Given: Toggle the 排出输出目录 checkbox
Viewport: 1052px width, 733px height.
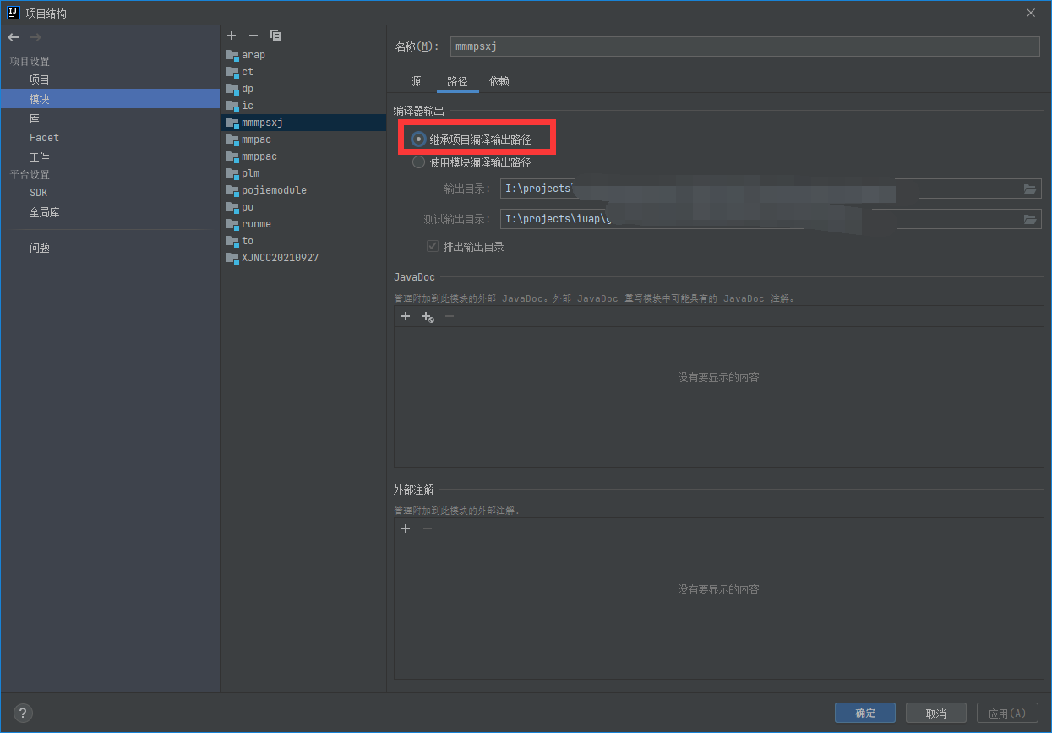Looking at the screenshot, I should pyautogui.click(x=432, y=246).
